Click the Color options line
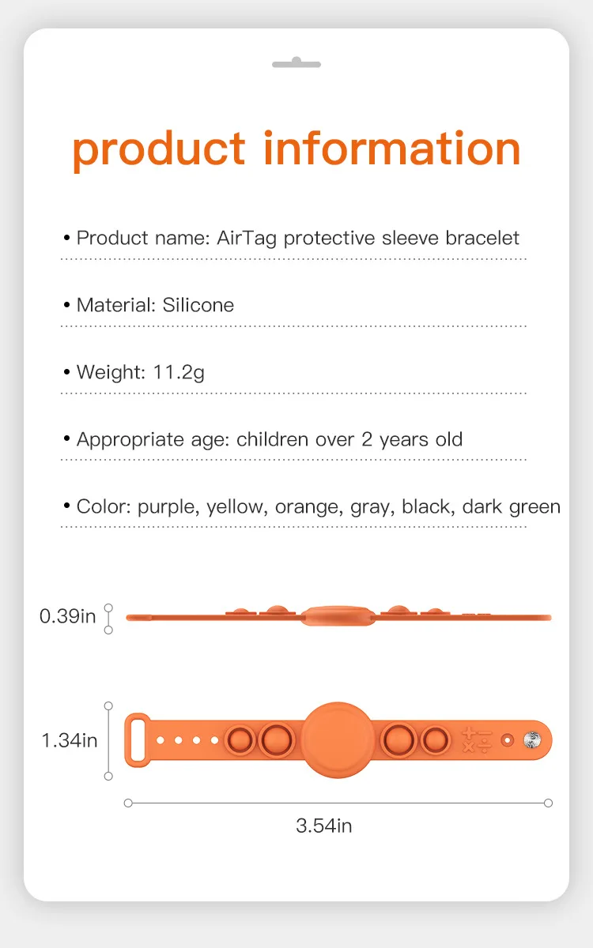This screenshot has width=593, height=948. click(312, 506)
